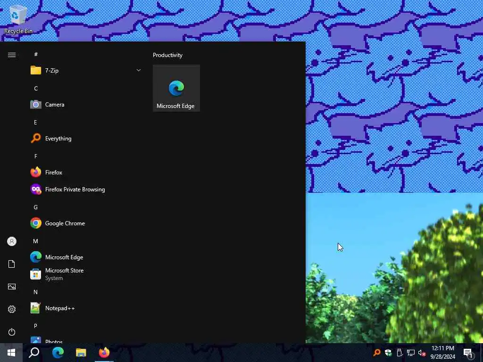Click the F letter index header
The height and width of the screenshot is (362, 483).
pos(36,156)
